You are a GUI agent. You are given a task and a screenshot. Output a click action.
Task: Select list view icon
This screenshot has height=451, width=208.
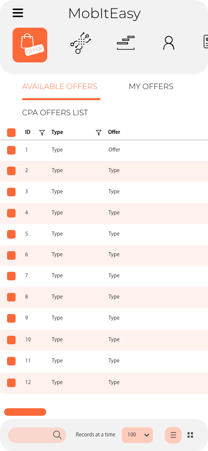coord(173,435)
